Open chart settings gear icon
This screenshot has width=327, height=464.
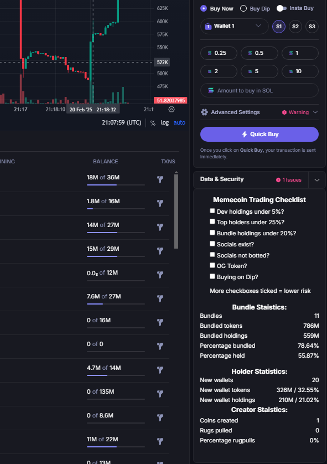pos(171,110)
